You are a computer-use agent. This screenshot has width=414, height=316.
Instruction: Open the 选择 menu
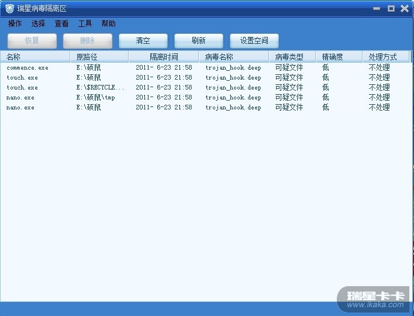[x=38, y=23]
